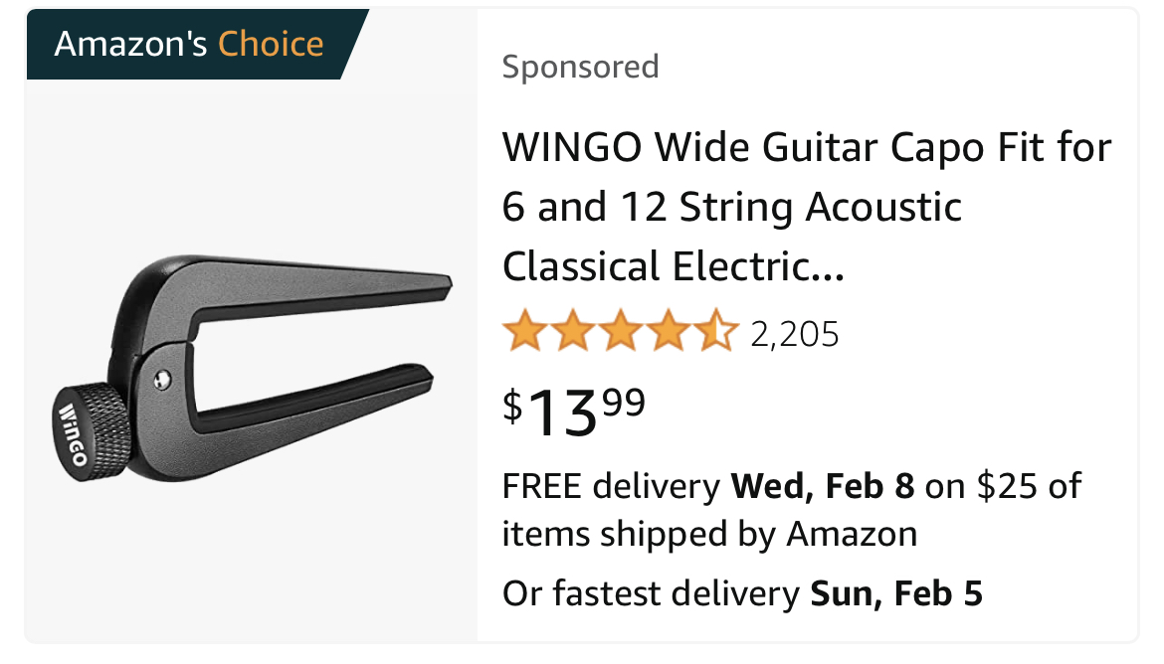Viewport: 1164px width, 664px height.
Task: Click the fourth gold star
Action: coord(669,332)
